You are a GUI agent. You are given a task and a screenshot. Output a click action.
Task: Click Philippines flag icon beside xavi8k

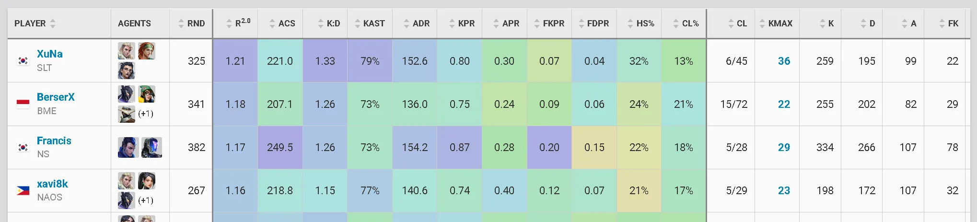pyautogui.click(x=23, y=191)
